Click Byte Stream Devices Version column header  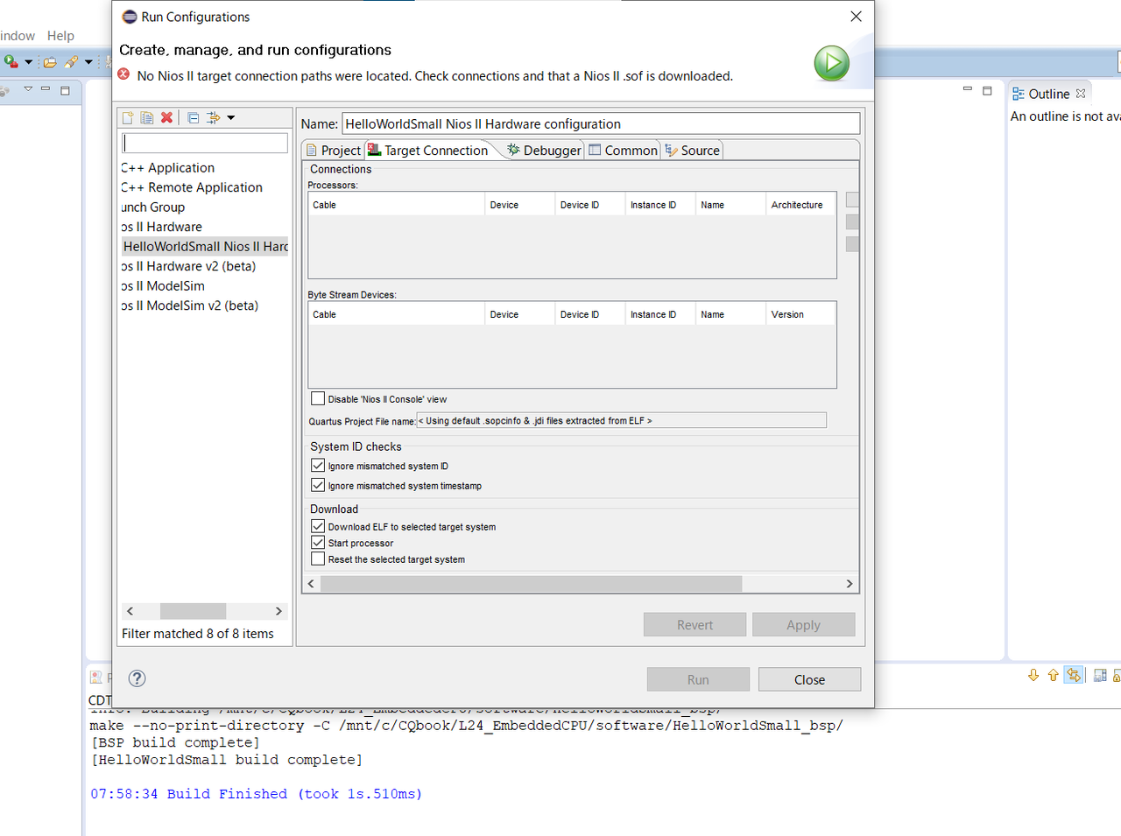pos(800,314)
